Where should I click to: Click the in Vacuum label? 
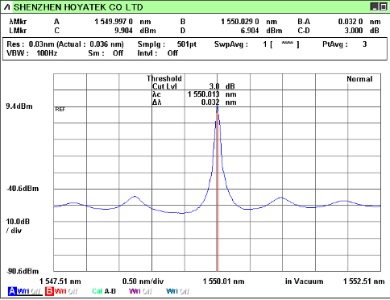tap(305, 281)
